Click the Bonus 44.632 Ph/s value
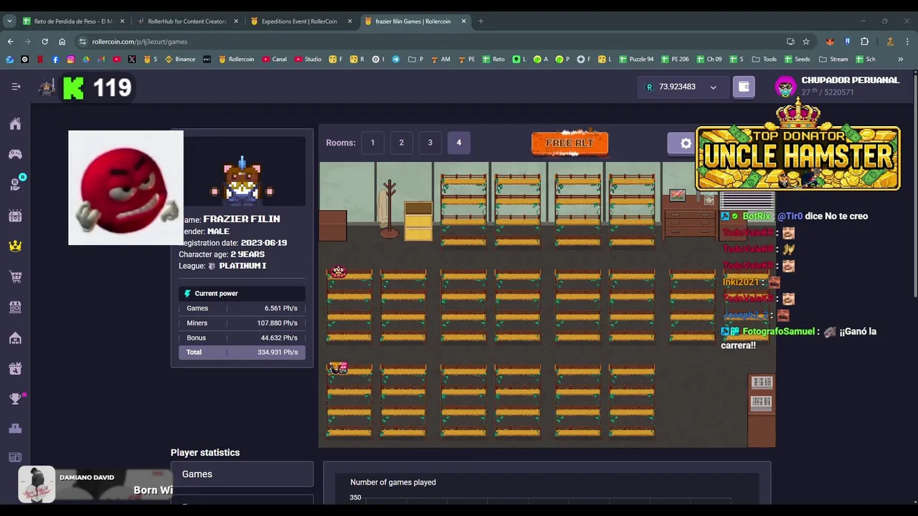 coord(280,338)
